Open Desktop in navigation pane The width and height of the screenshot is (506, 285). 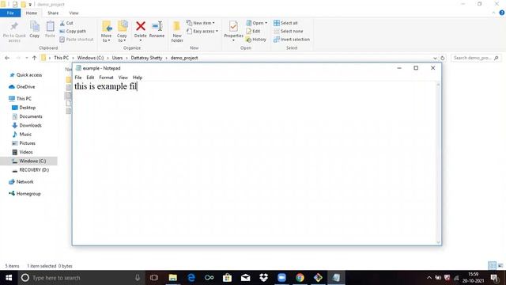click(27, 108)
